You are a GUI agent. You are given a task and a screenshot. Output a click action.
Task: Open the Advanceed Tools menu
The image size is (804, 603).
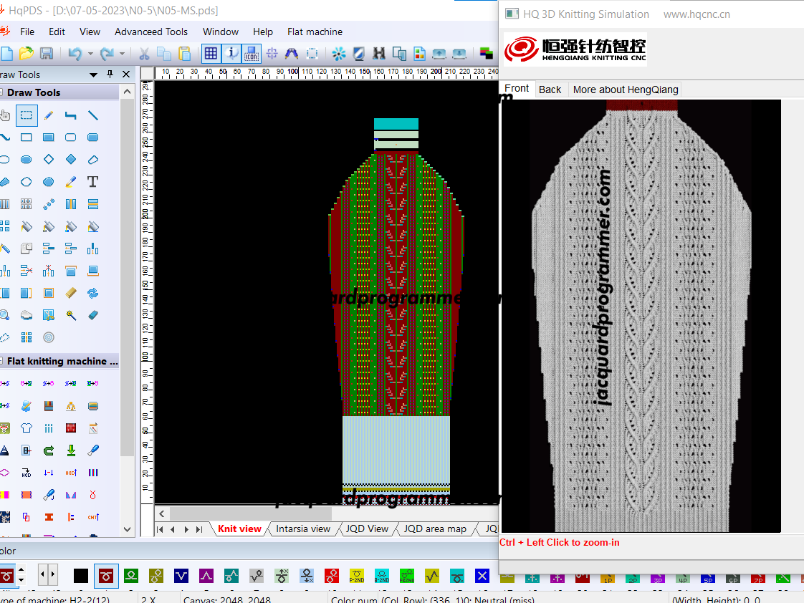(x=151, y=32)
